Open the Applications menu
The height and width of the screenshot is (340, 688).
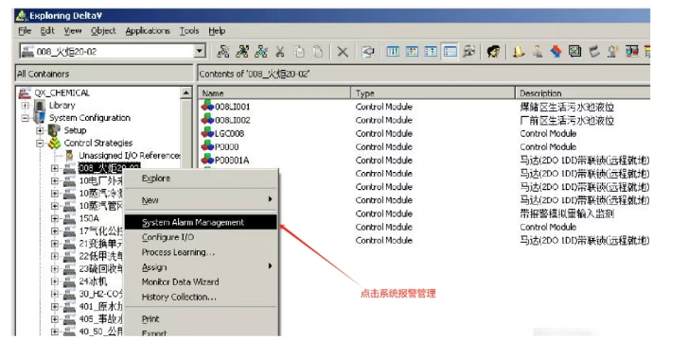point(148,30)
